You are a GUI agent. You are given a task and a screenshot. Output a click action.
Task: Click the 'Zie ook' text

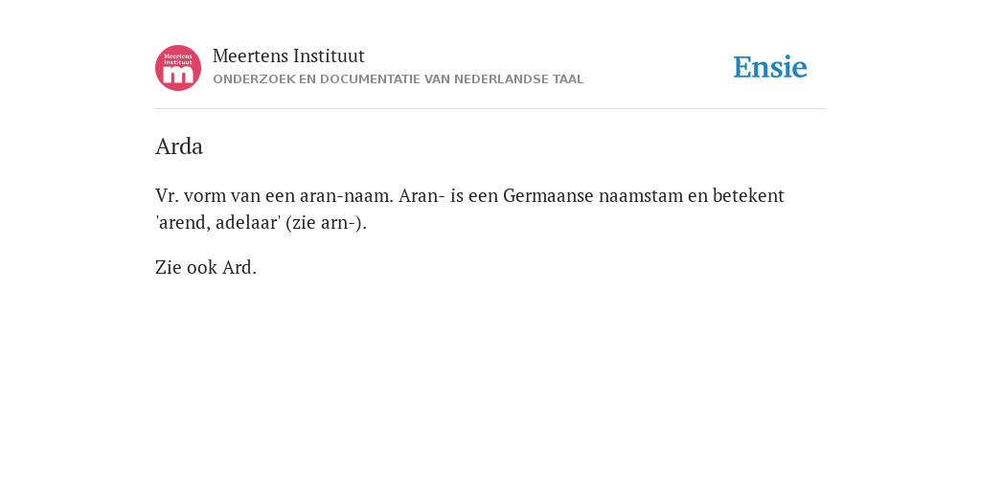(x=187, y=268)
